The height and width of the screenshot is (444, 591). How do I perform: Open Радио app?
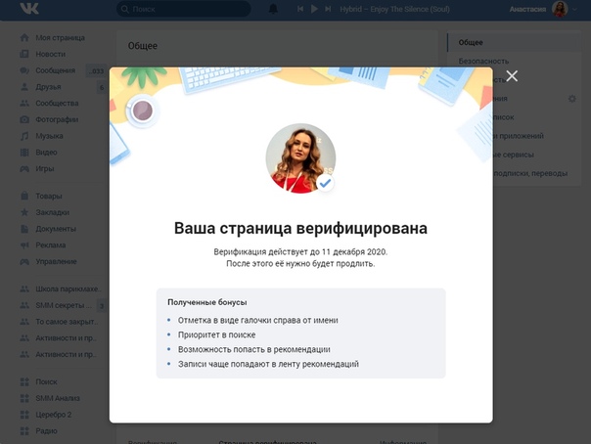coord(46,431)
